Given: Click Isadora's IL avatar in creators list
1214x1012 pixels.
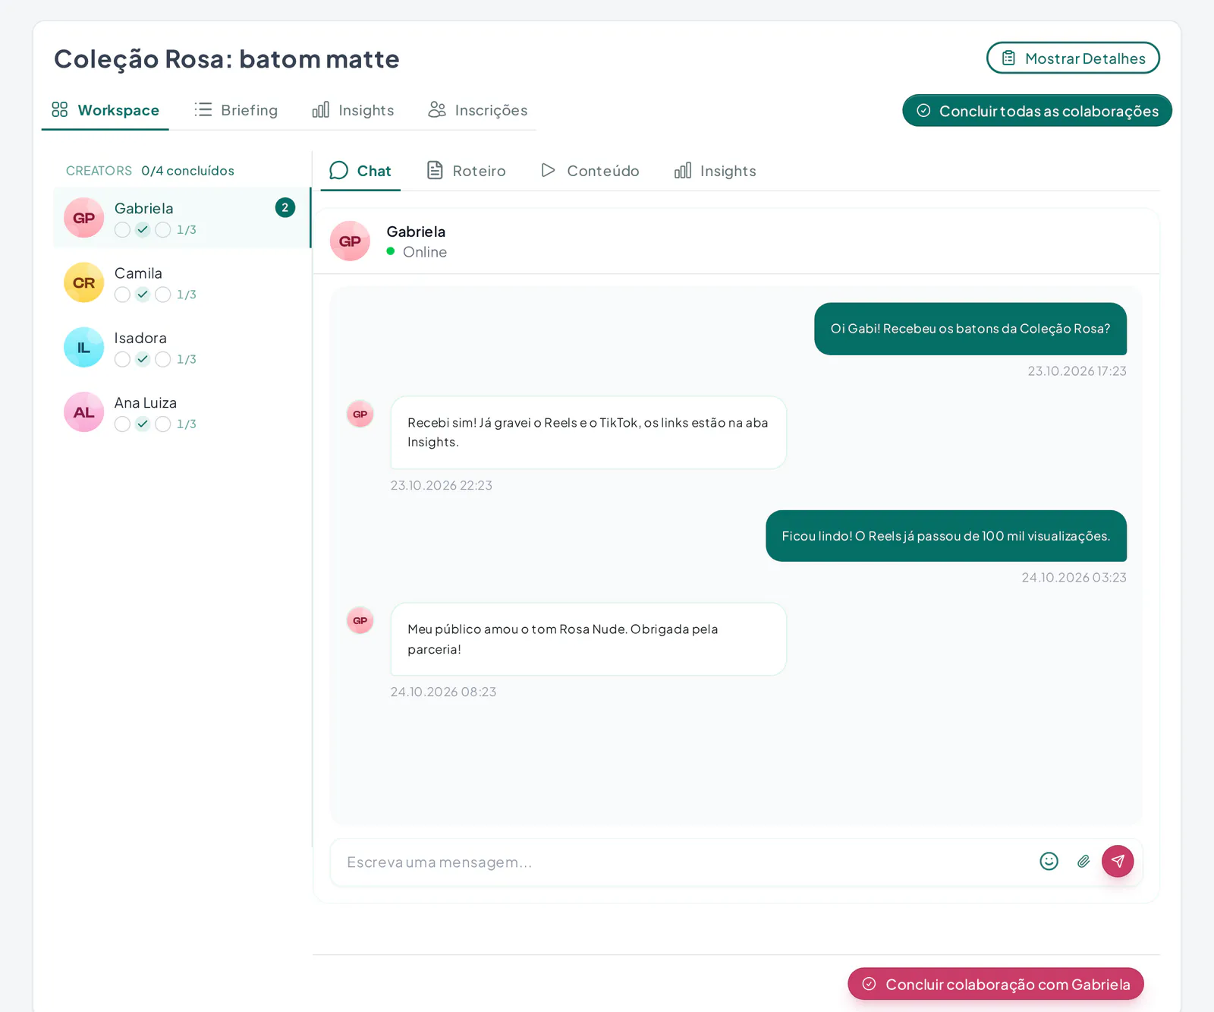Looking at the screenshot, I should [83, 347].
